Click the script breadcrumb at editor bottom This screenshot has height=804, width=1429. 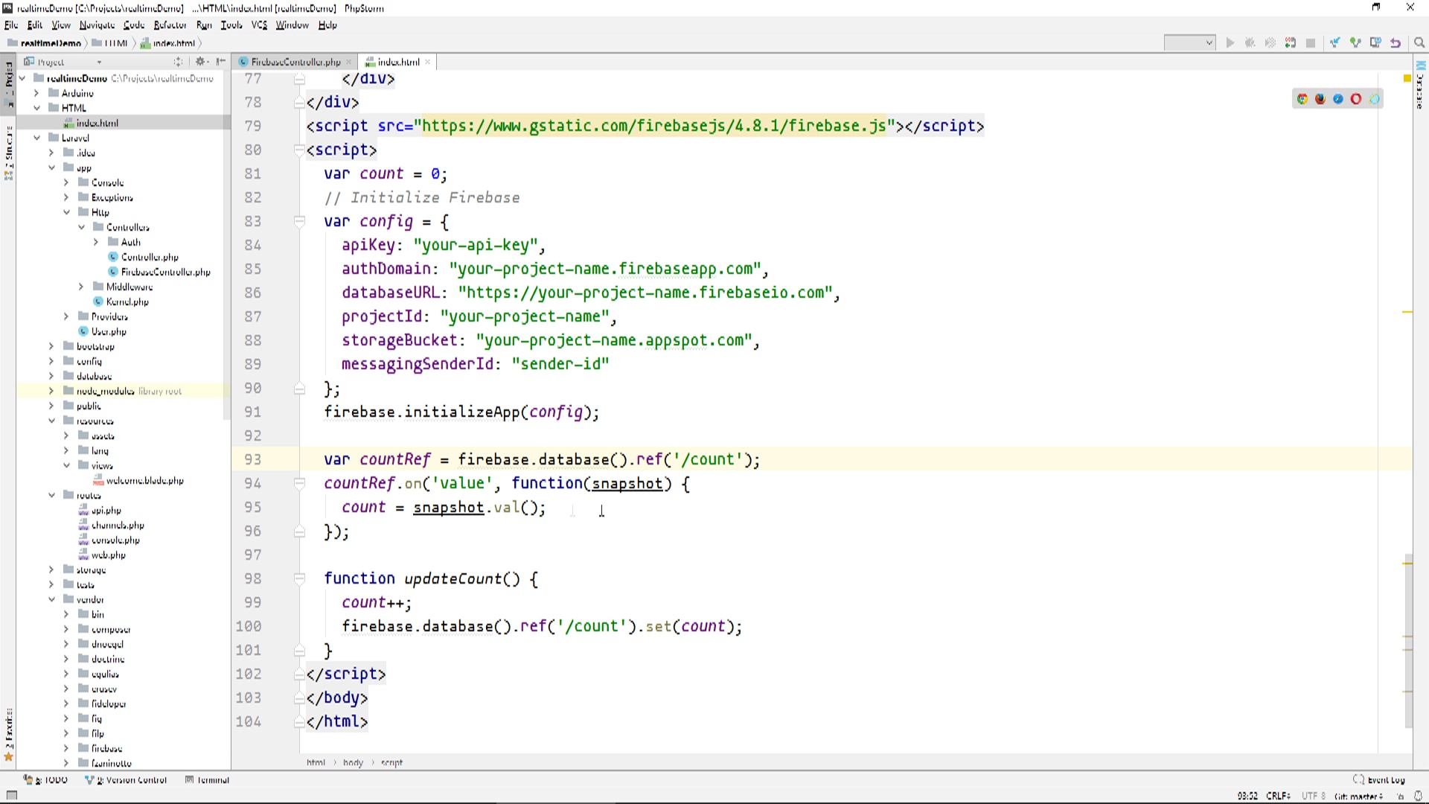tap(391, 762)
